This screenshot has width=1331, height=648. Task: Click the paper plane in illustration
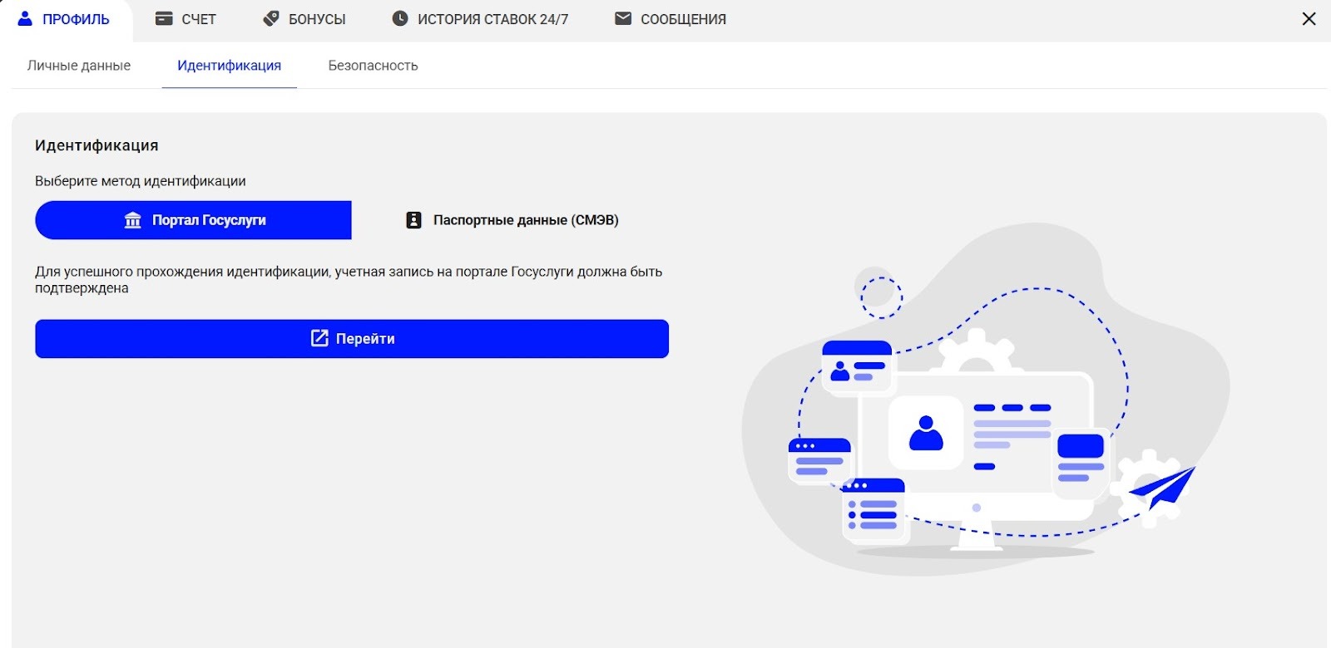point(1163,488)
